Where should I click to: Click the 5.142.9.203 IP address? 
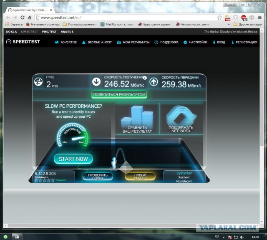tap(45, 174)
